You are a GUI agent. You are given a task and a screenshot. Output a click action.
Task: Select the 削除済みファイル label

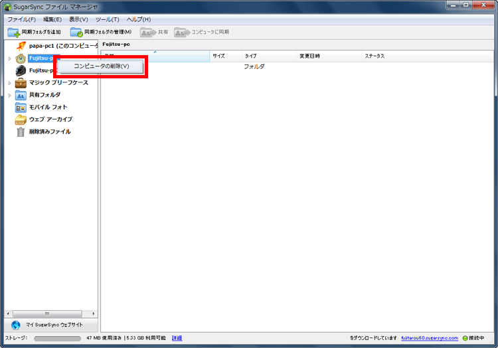(50, 131)
